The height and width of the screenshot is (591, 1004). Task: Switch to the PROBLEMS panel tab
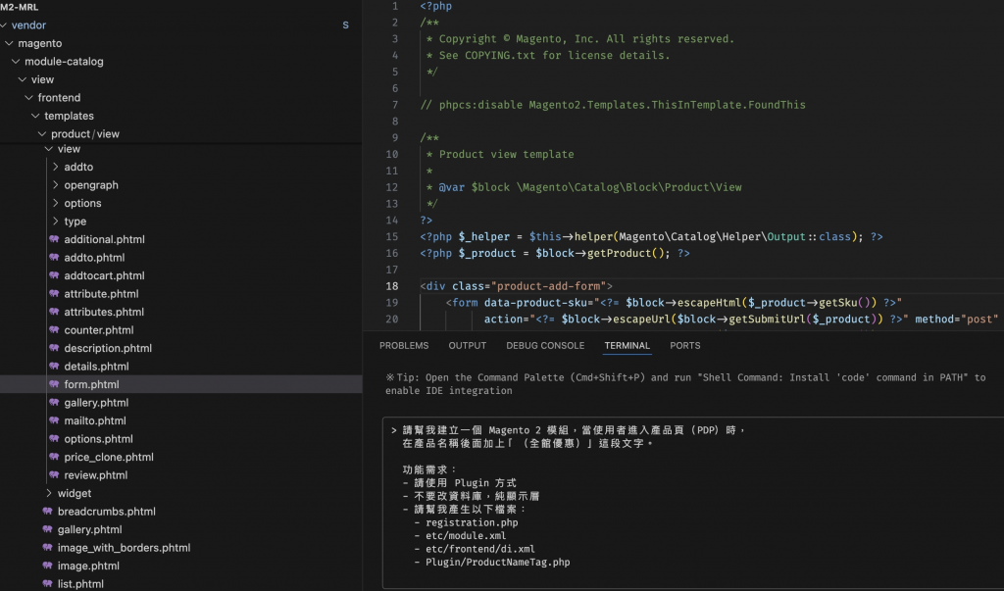(404, 346)
